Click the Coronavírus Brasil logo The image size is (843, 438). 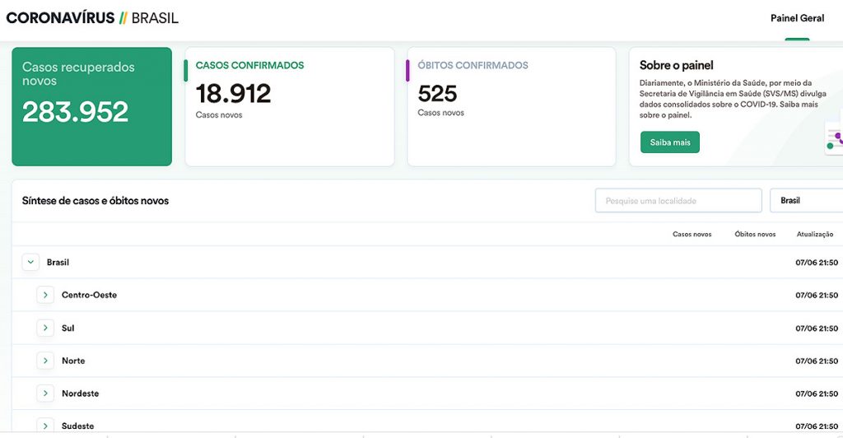pyautogui.click(x=92, y=18)
